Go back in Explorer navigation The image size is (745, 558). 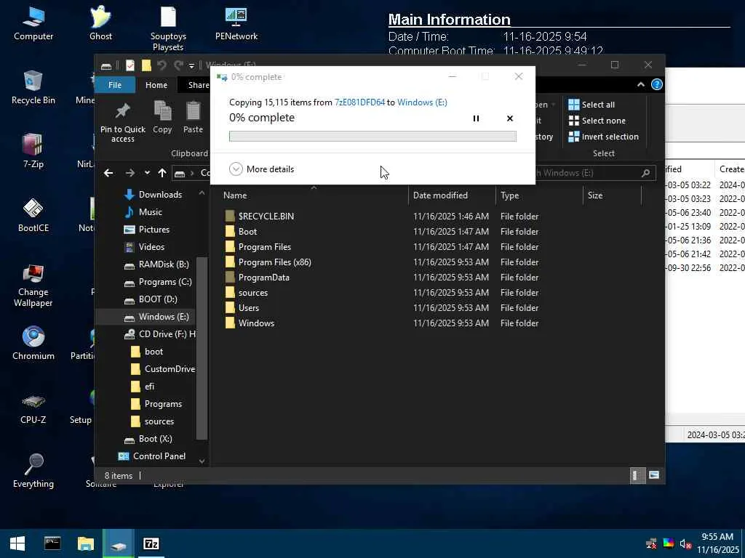coord(108,173)
